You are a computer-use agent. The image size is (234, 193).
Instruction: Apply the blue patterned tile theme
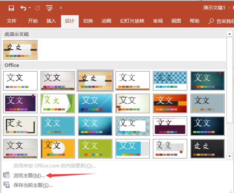[170, 81]
